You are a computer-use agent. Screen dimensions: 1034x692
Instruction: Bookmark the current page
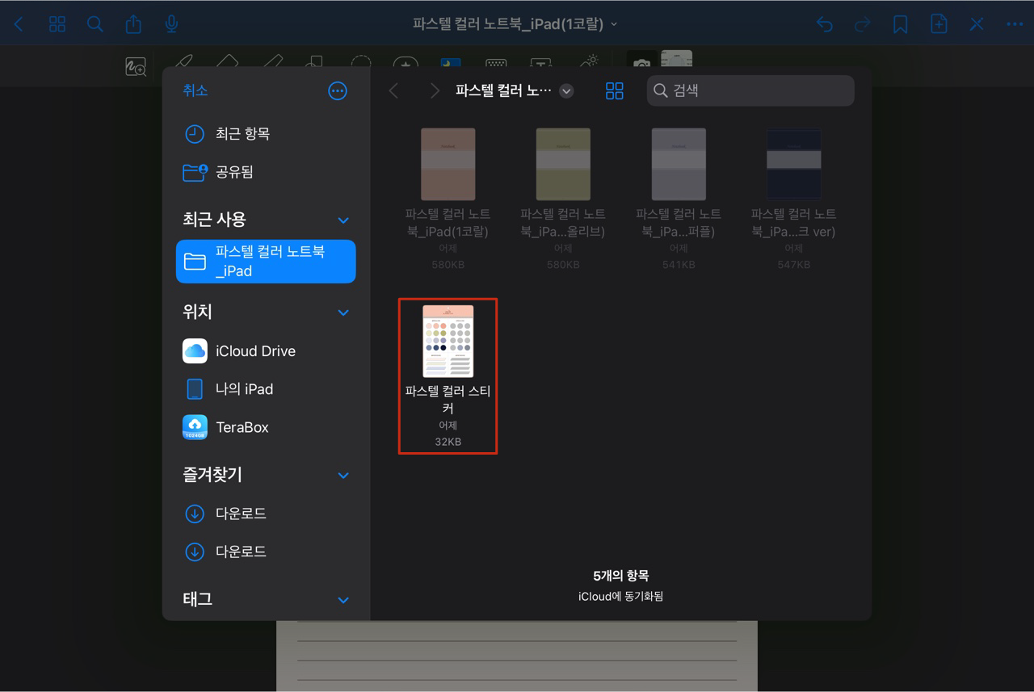pos(900,24)
